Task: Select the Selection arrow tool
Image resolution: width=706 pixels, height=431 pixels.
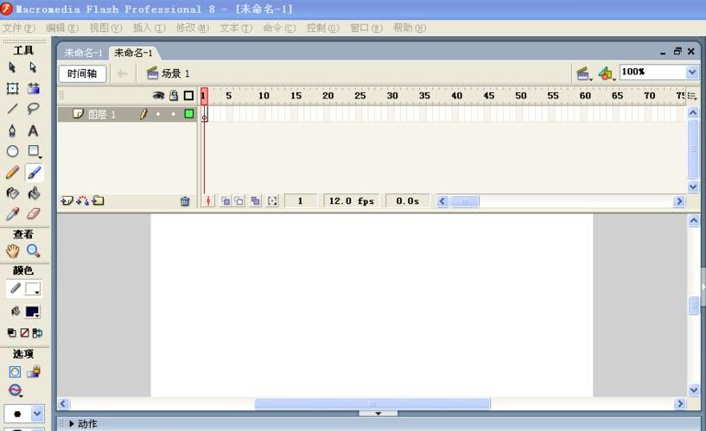Action: point(12,67)
